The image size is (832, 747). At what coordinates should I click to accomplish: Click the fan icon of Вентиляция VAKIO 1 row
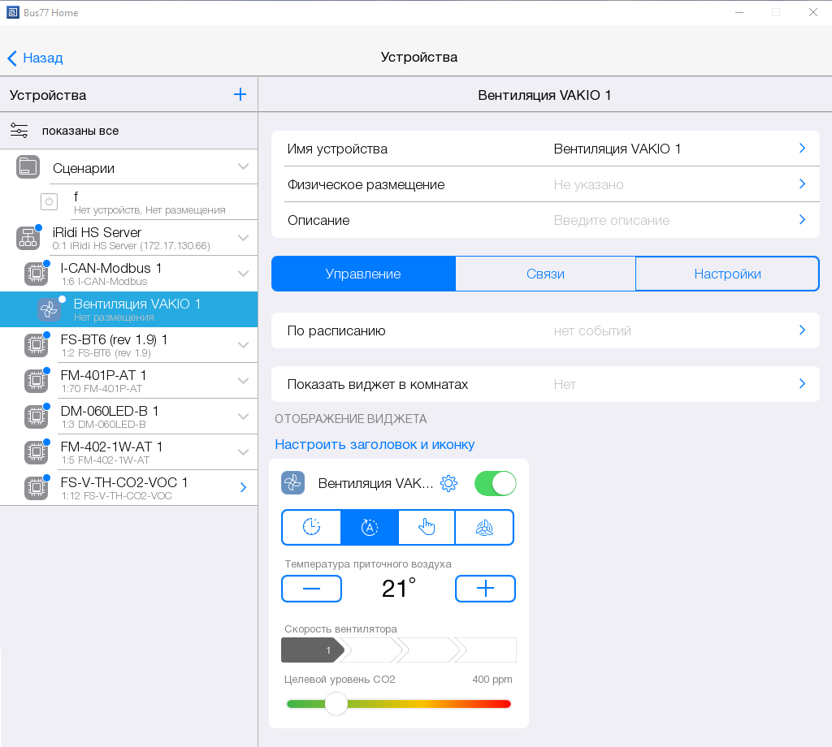[49, 309]
